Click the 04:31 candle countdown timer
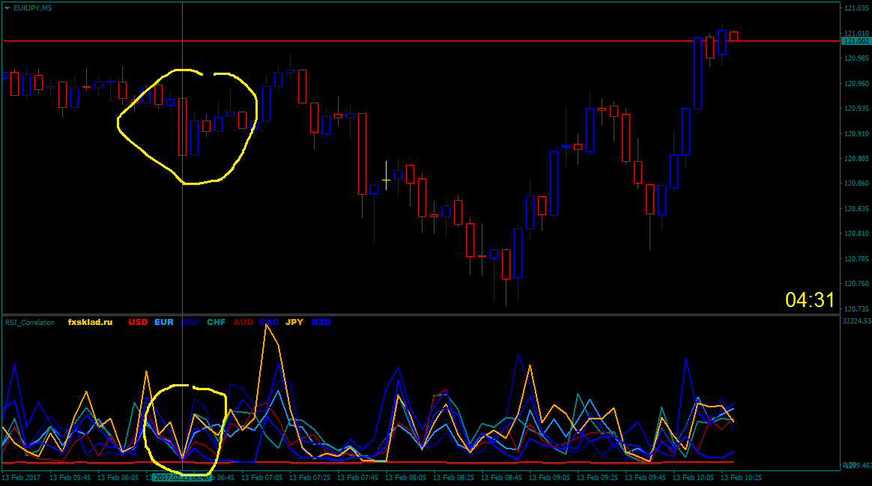Image resolution: width=872 pixels, height=486 pixels. 810,300
